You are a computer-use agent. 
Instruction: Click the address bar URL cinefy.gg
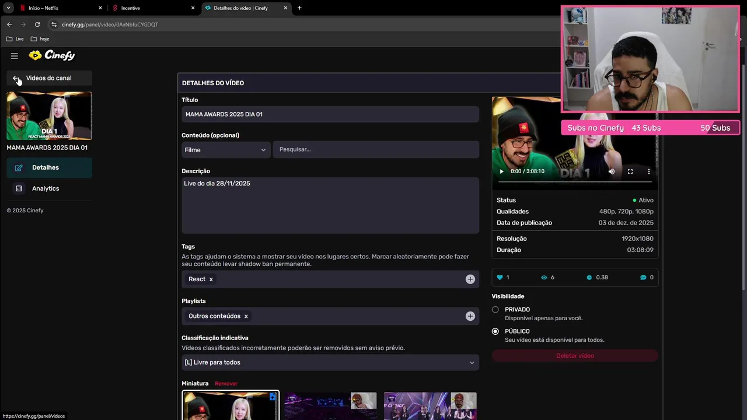(x=110, y=24)
